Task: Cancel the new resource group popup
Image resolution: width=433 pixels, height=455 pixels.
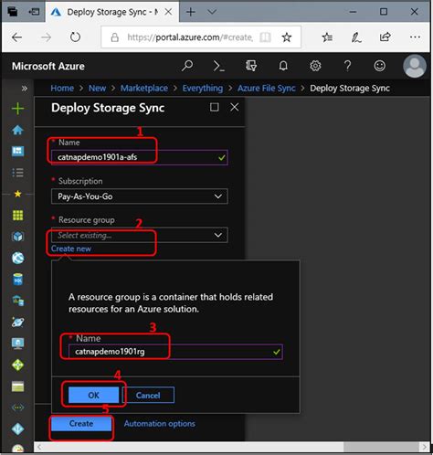Action: 148,395
